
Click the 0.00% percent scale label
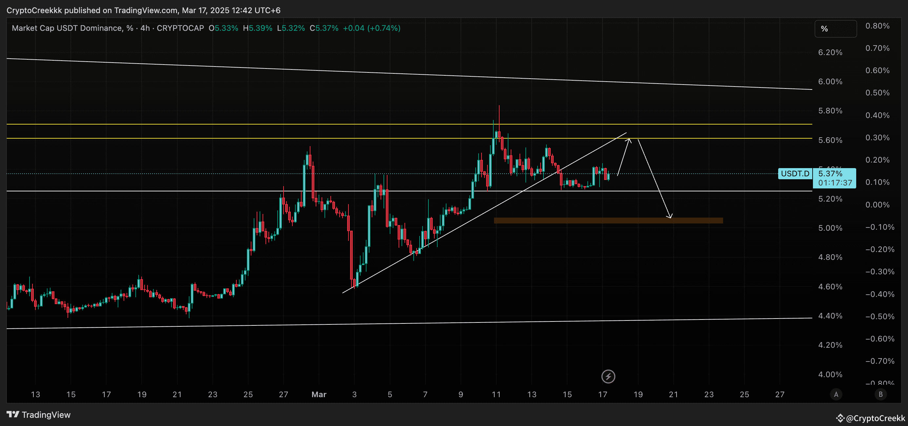877,205
